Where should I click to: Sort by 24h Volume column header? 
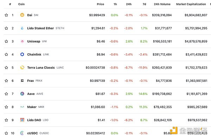coord(162,4)
